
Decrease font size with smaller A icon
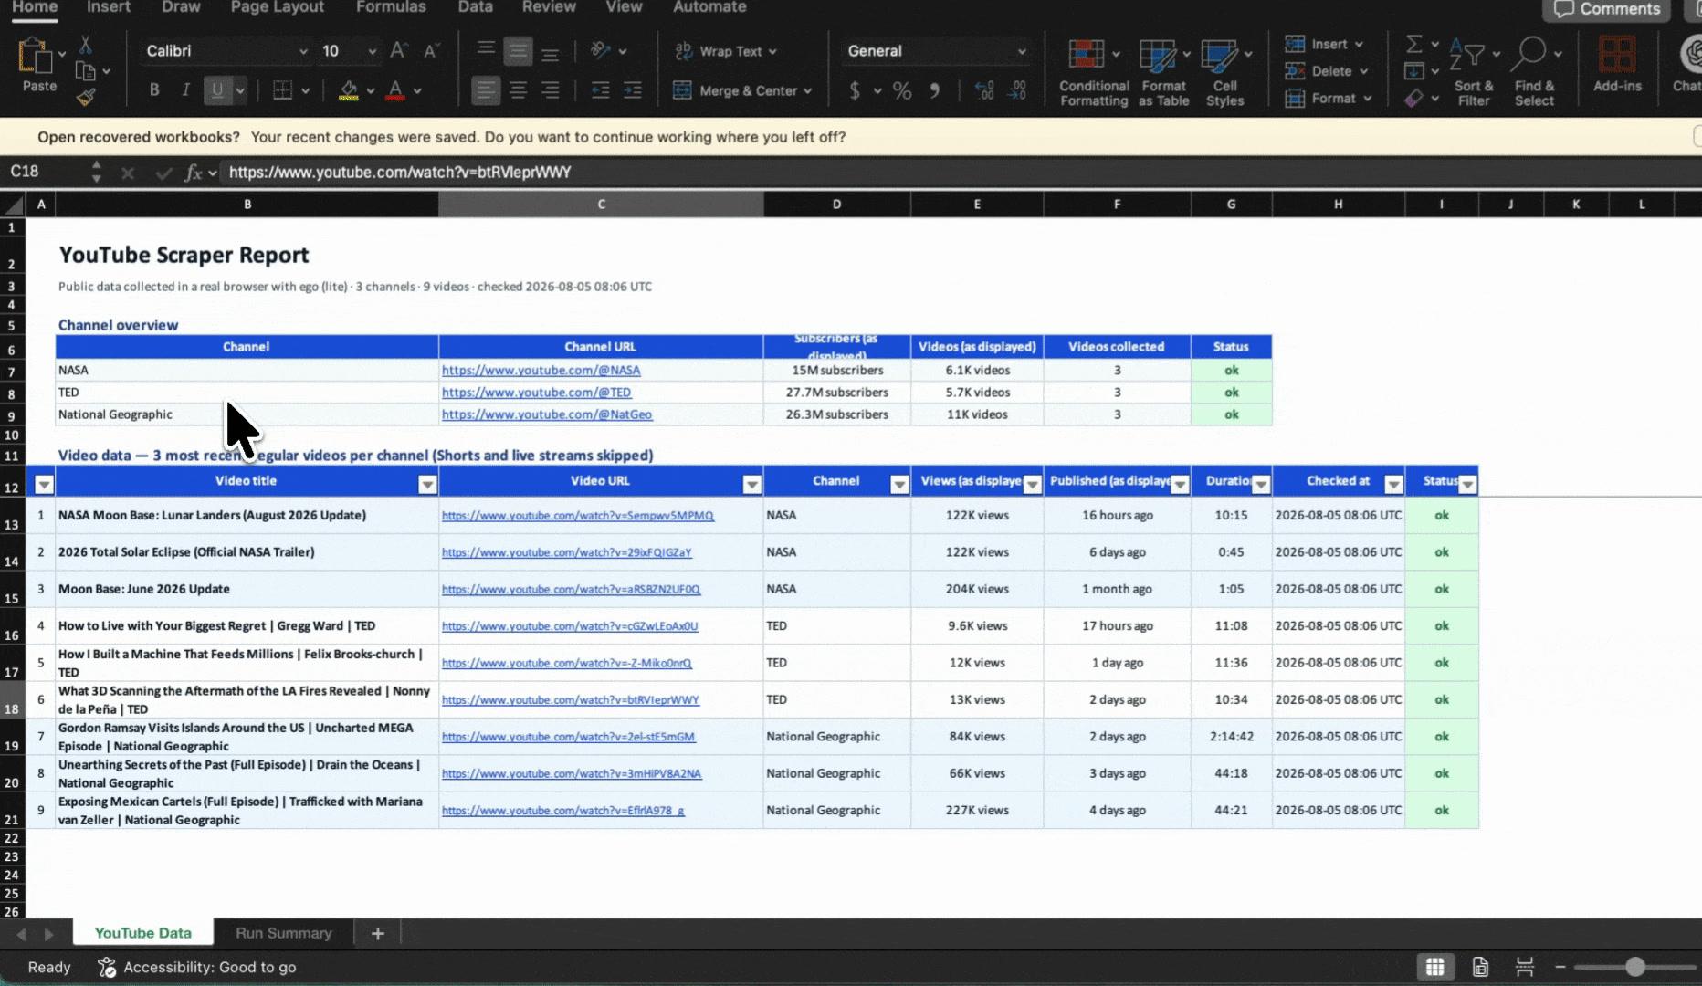tap(431, 51)
